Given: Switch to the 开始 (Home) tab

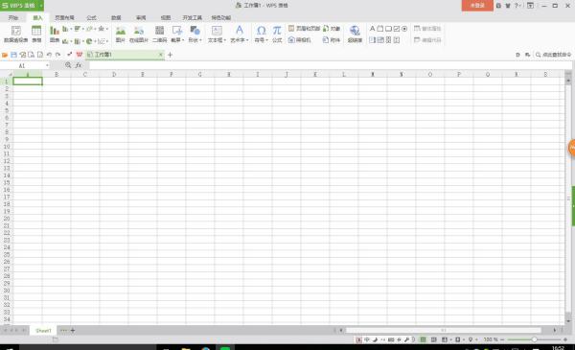Looking at the screenshot, I should pyautogui.click(x=13, y=17).
